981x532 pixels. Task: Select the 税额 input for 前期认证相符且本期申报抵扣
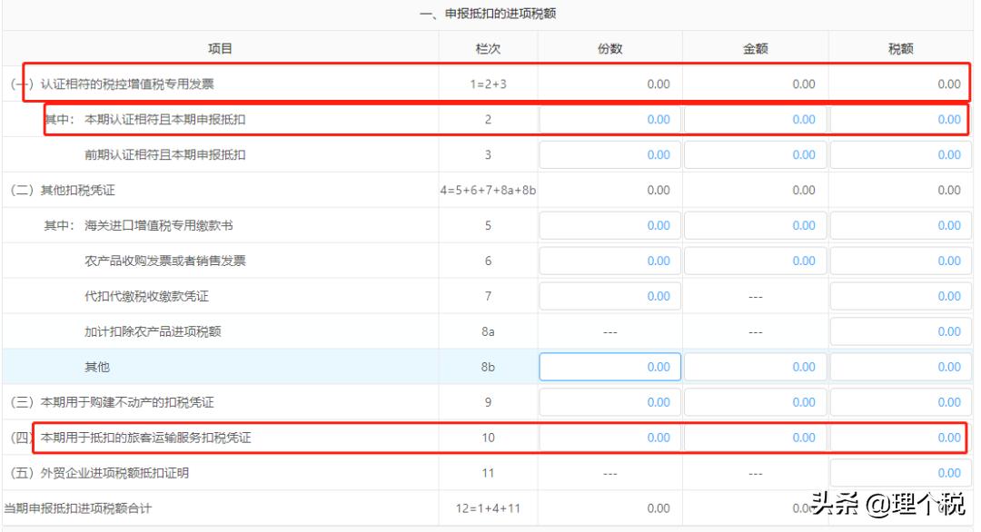[900, 154]
